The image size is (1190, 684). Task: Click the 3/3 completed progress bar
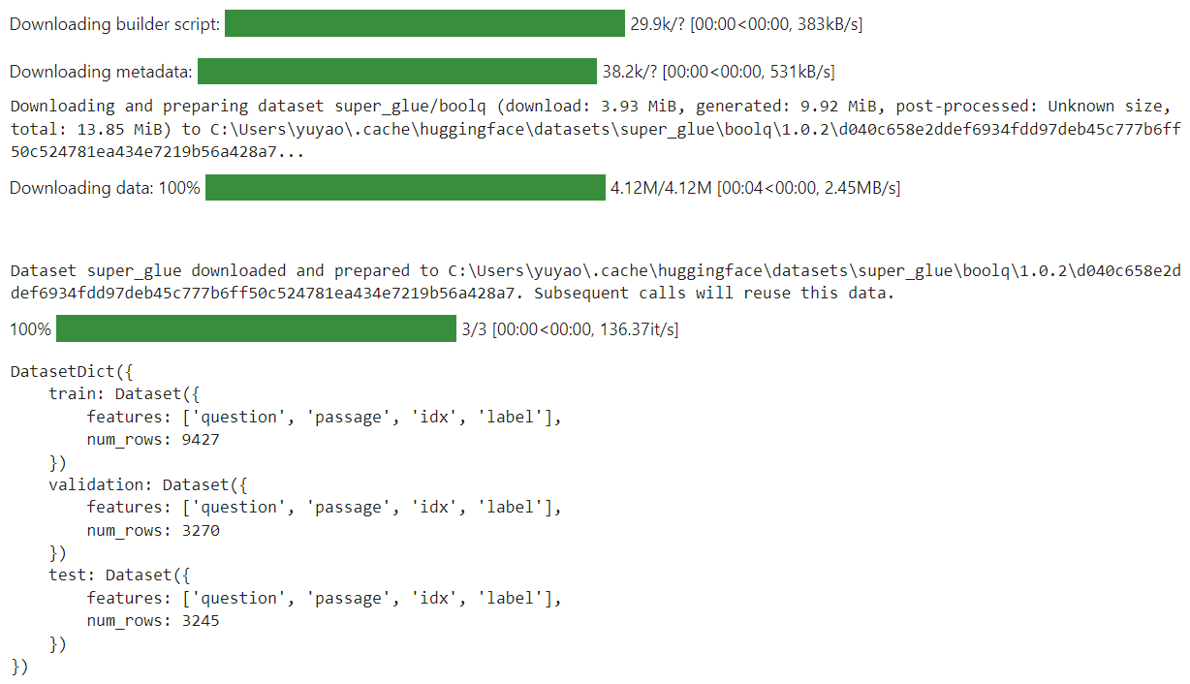[256, 329]
